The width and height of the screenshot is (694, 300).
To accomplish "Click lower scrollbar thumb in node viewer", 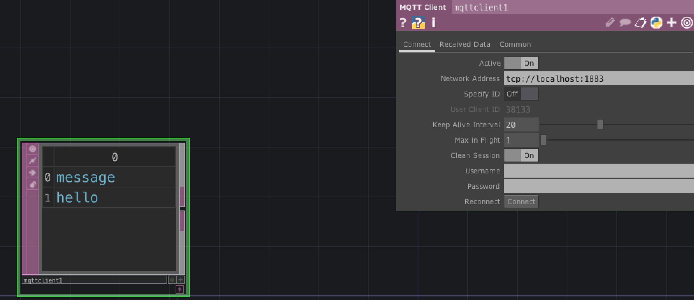I will click(182, 221).
